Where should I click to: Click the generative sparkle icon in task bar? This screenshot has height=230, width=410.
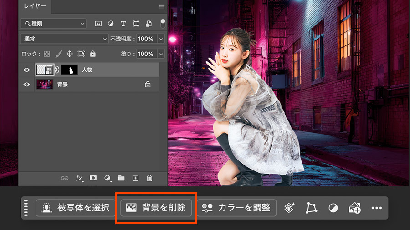pos(290,208)
